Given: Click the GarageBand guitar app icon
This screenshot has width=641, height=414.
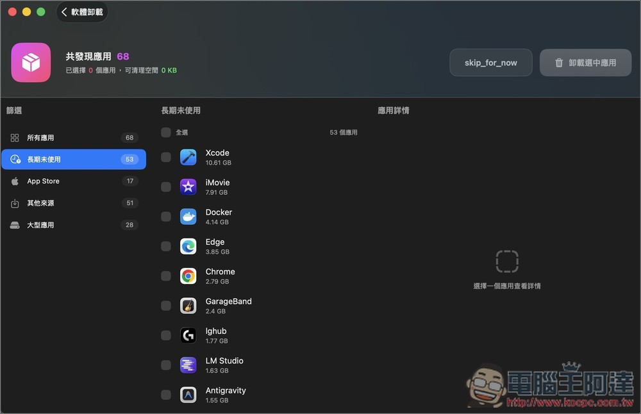Looking at the screenshot, I should [x=188, y=306].
